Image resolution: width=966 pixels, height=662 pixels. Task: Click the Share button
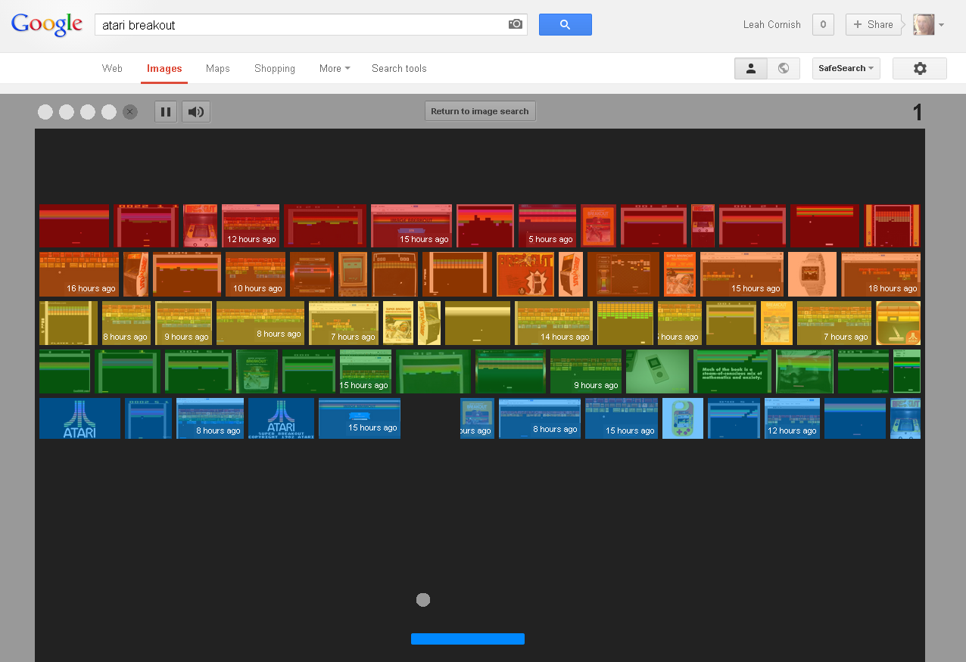pos(874,24)
